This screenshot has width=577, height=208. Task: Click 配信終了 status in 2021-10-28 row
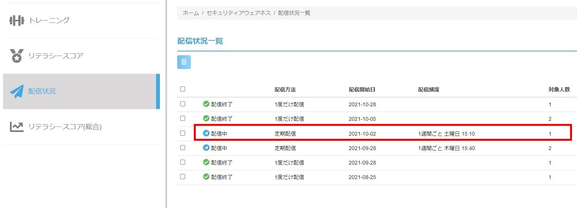click(222, 104)
